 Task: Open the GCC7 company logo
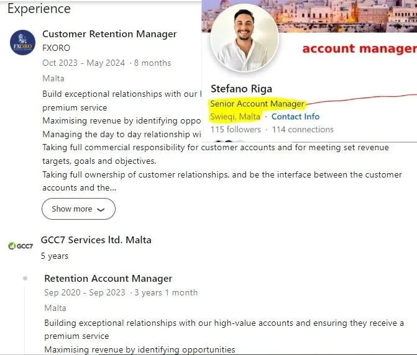pos(21,246)
